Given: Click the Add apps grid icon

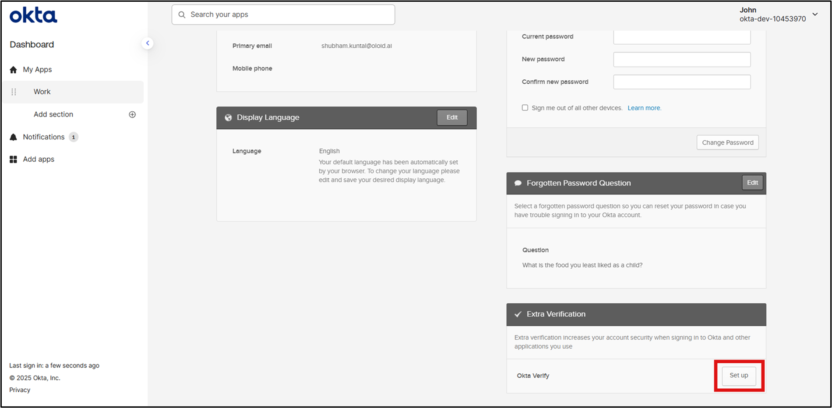Looking at the screenshot, I should (x=13, y=160).
